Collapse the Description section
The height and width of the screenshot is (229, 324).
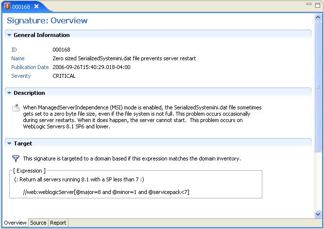click(x=9, y=93)
